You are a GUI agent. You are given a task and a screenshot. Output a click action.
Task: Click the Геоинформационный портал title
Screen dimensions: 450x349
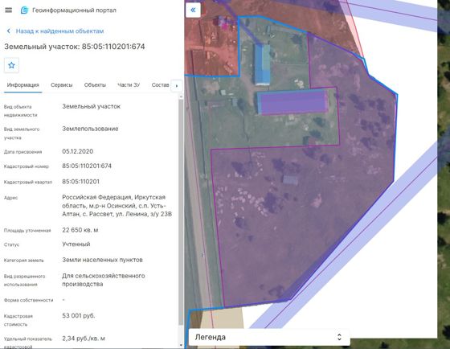coord(74,10)
